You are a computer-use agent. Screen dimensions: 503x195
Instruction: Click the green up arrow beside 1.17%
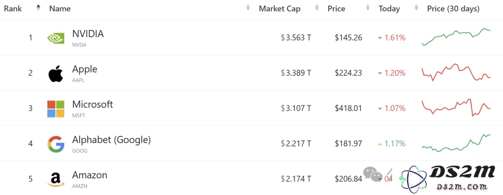click(x=380, y=144)
